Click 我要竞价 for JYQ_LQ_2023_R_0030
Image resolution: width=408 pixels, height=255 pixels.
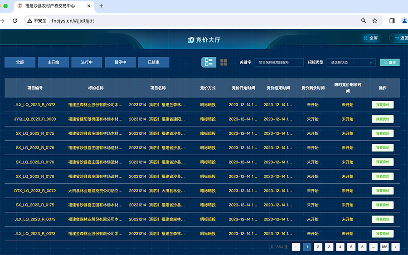coord(382,119)
